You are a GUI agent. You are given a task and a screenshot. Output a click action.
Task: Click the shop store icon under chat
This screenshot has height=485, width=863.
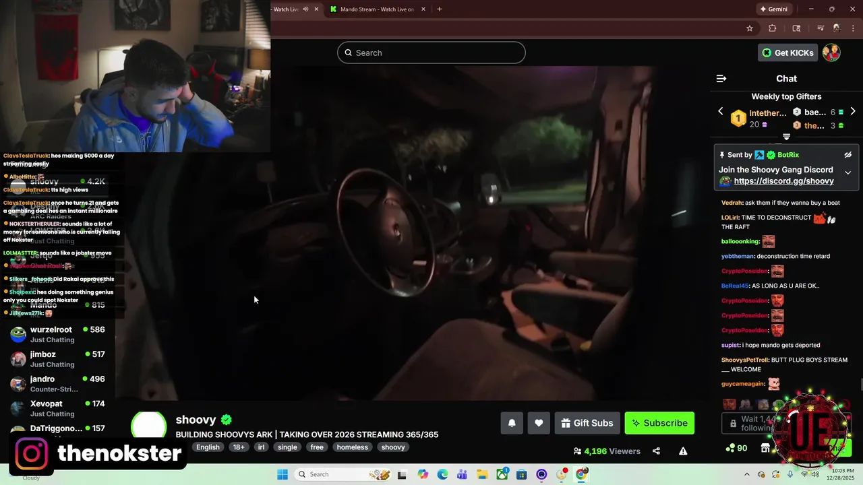(x=765, y=448)
